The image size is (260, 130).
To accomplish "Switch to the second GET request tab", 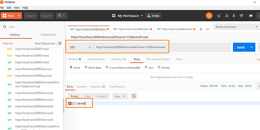I will [x=132, y=29].
